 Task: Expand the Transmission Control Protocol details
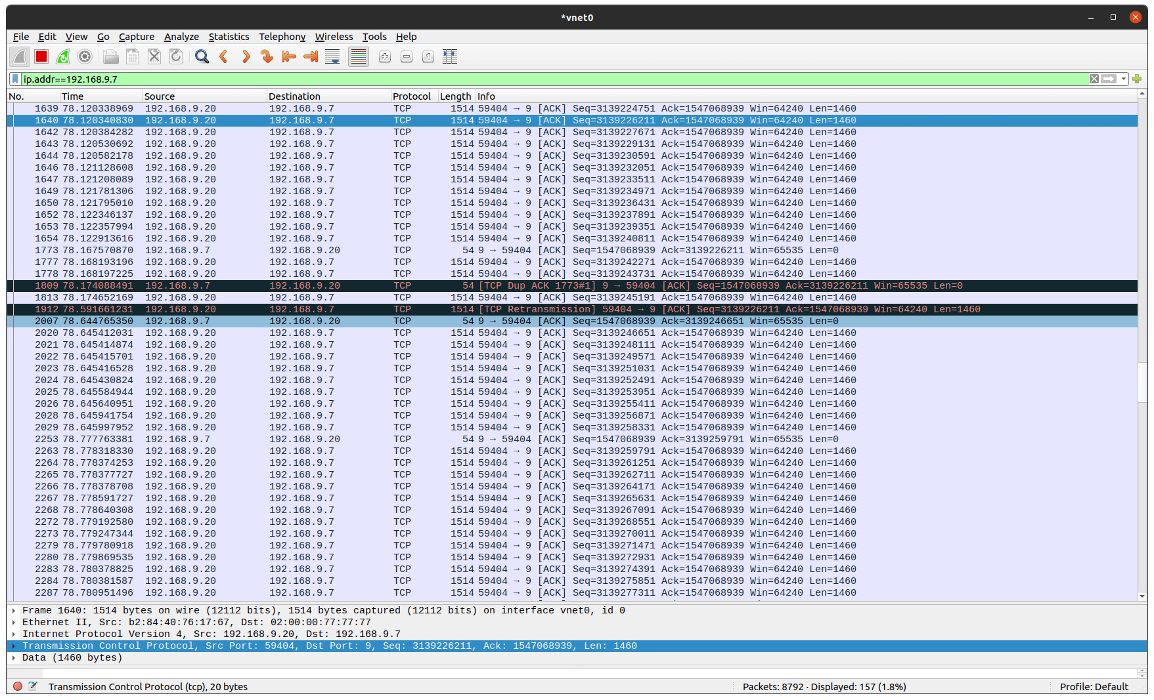(x=13, y=646)
